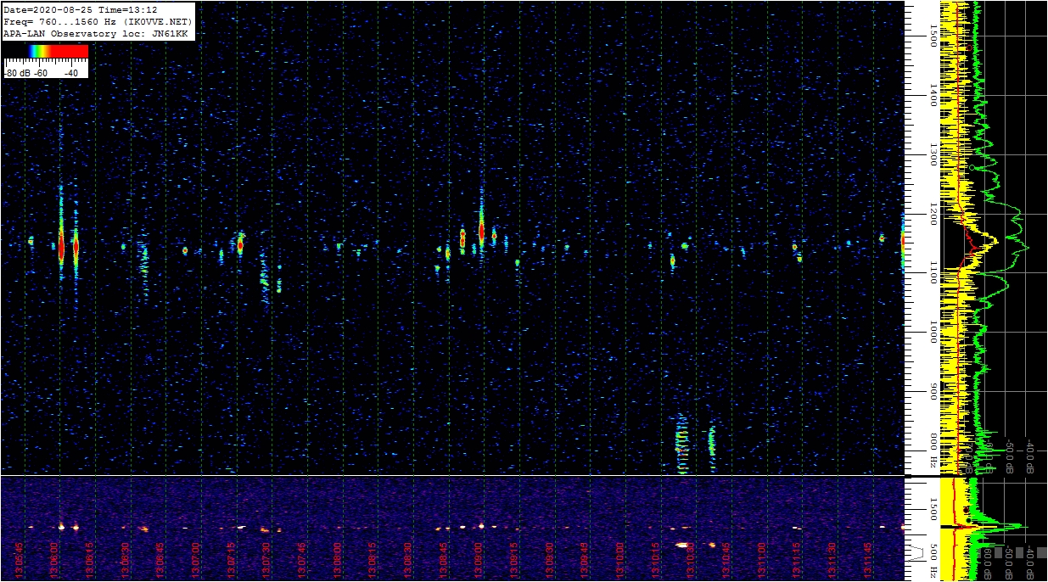Click the 800 Hz frequency axis label
This screenshot has height=582, width=1048.
coord(933,450)
